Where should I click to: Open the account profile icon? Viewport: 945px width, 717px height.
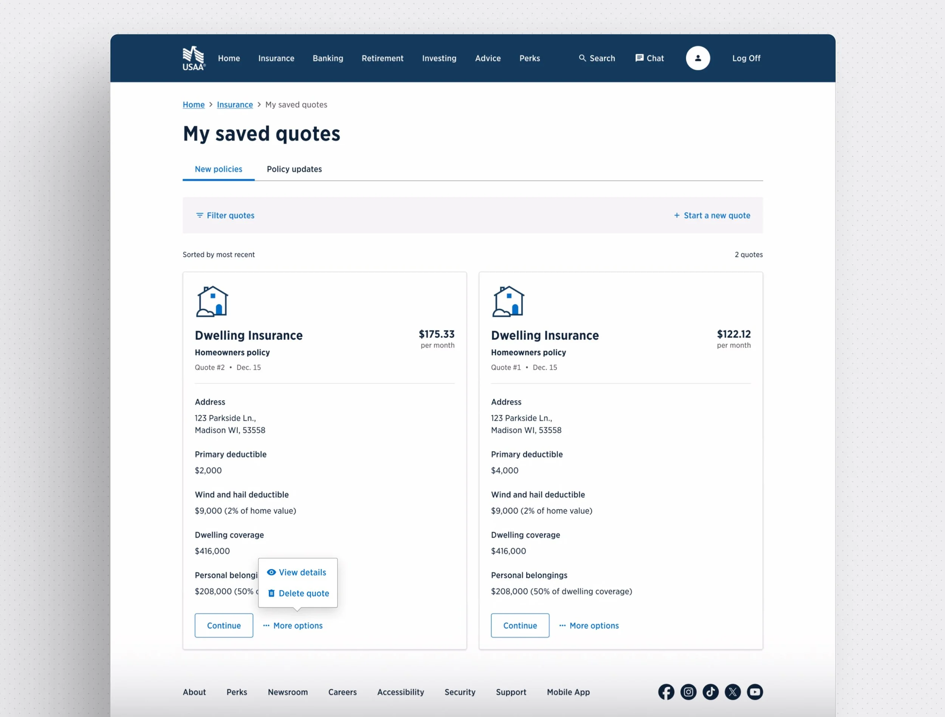pos(698,58)
